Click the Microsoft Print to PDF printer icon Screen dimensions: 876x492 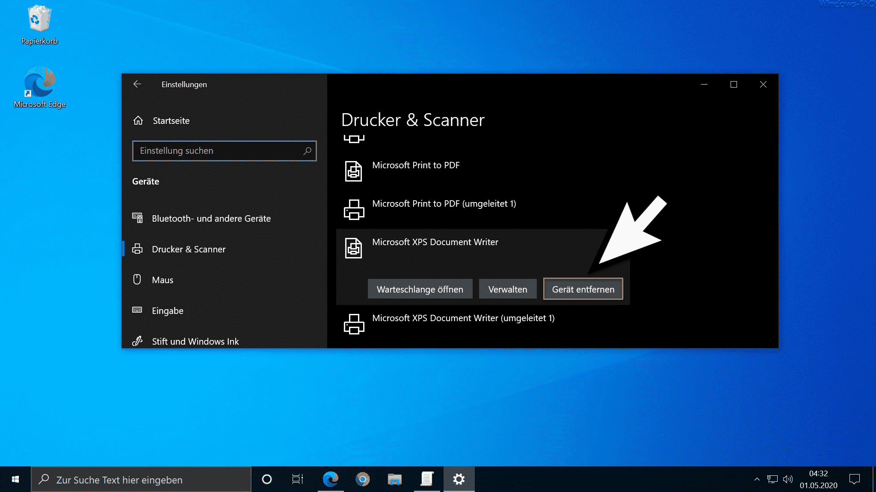(x=354, y=171)
